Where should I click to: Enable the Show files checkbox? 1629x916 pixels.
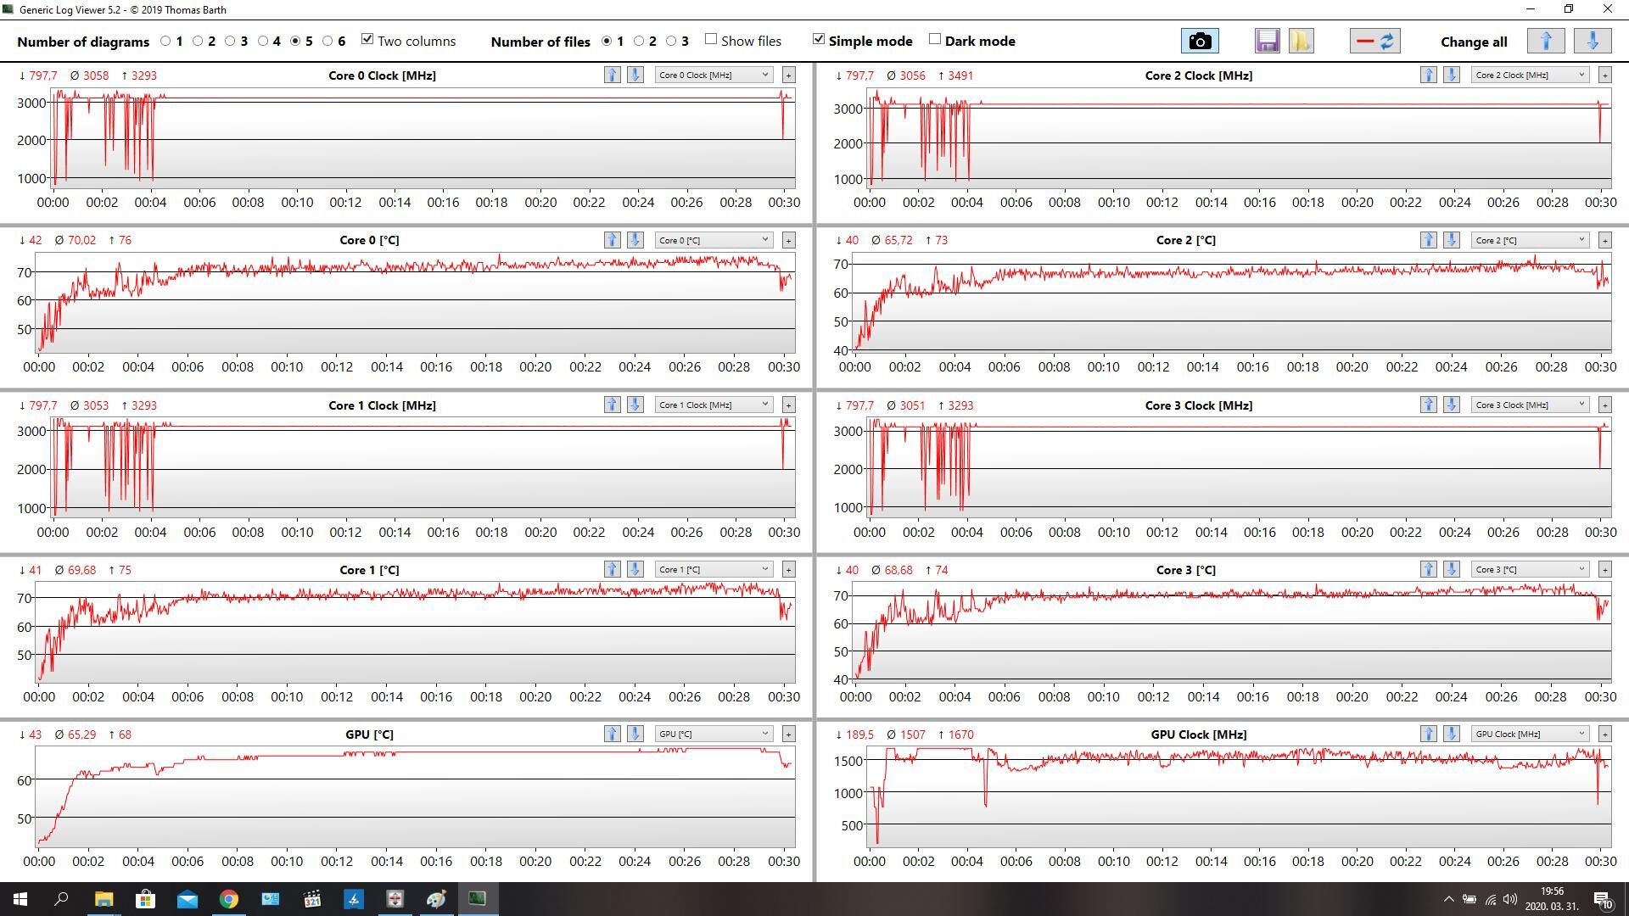click(711, 39)
